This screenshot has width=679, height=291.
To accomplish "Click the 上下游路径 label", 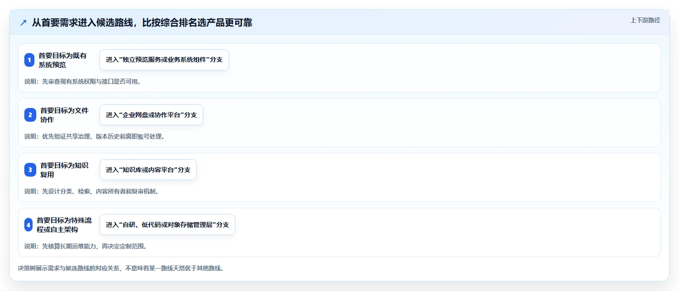I will (645, 20).
